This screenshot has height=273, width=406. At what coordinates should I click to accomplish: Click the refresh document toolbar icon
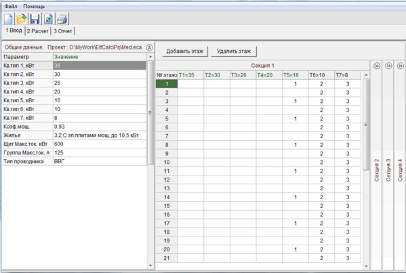(48, 19)
